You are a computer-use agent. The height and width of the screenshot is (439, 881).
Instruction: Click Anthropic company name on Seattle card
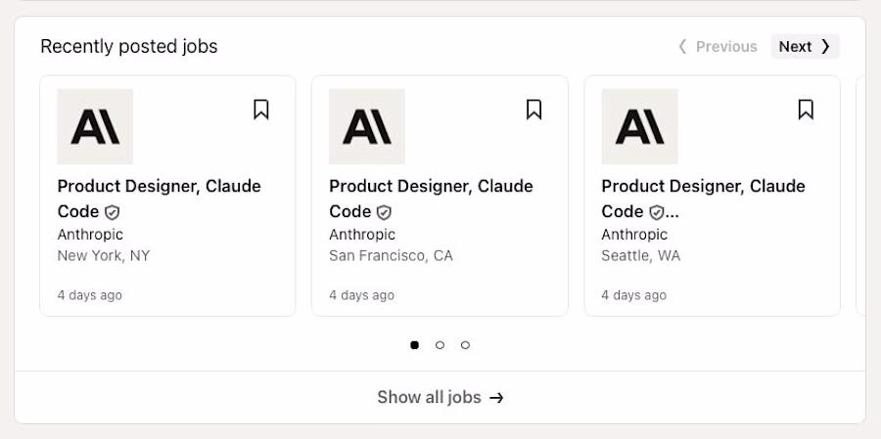pos(634,235)
